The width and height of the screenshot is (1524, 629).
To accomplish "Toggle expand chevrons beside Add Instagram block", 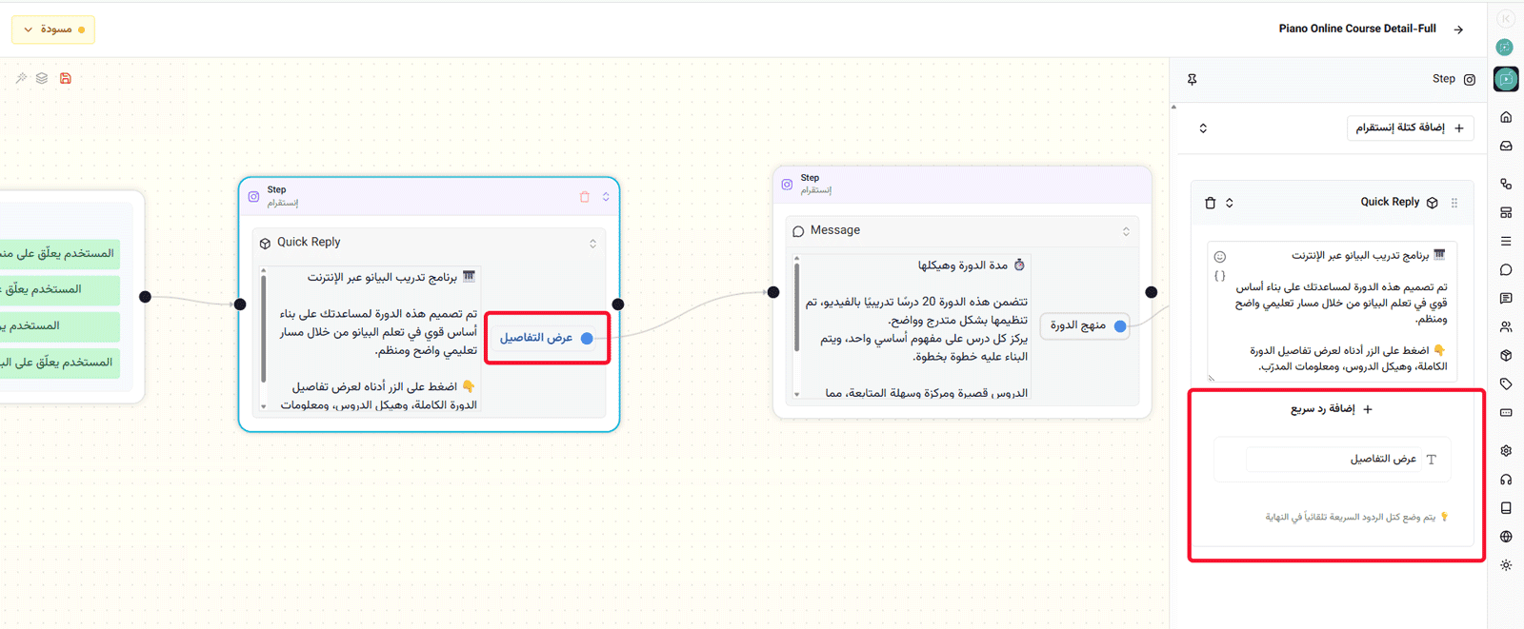I will [x=1203, y=128].
